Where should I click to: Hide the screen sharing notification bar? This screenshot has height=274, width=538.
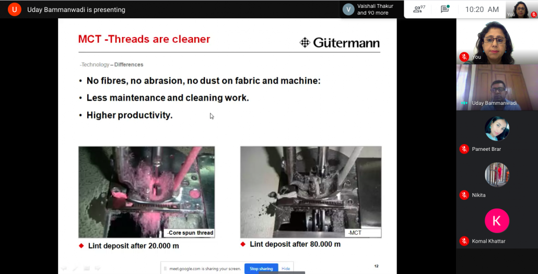tap(286, 268)
